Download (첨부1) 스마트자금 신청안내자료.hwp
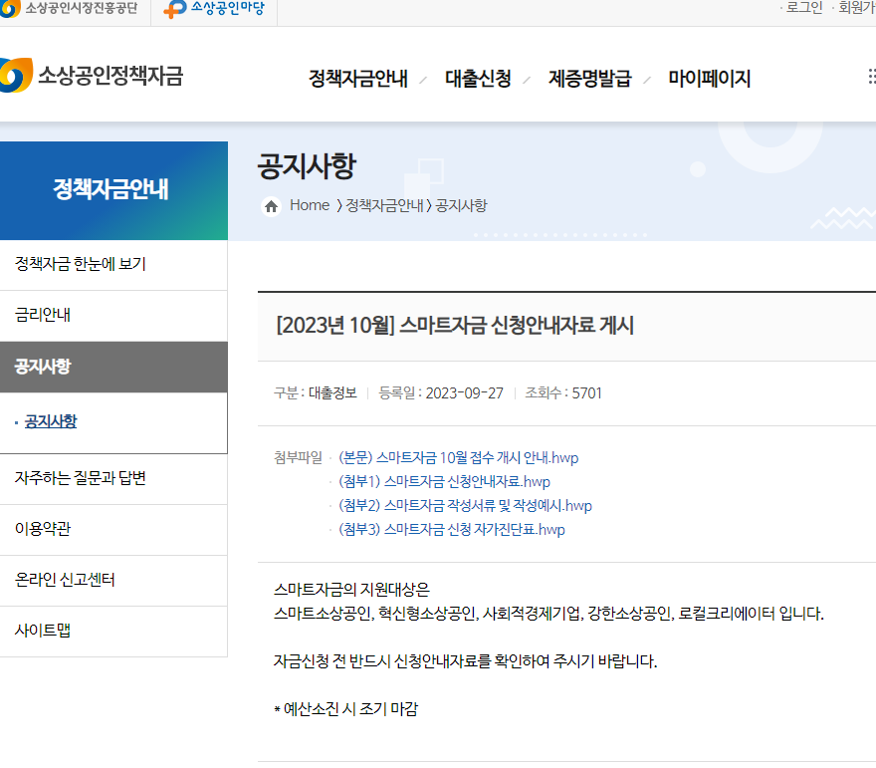Viewport: 876px width, 768px height. pos(444,482)
